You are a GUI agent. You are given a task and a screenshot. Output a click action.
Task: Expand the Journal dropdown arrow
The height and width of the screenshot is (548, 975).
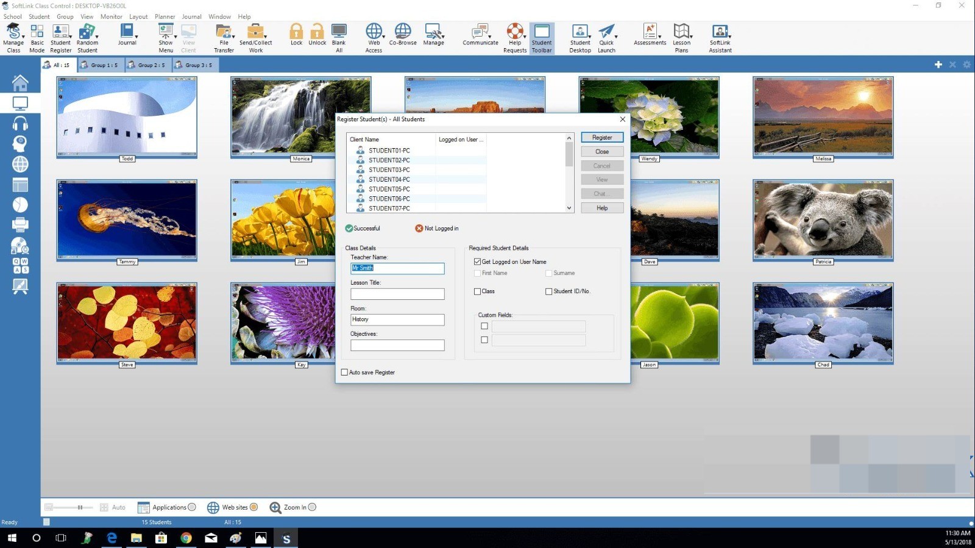coord(136,37)
